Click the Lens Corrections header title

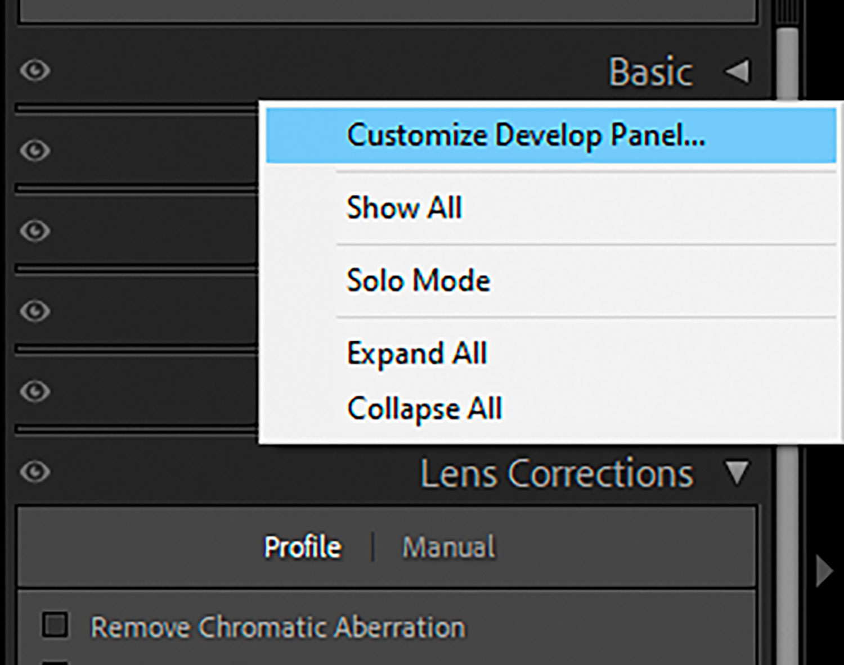pyautogui.click(x=556, y=473)
